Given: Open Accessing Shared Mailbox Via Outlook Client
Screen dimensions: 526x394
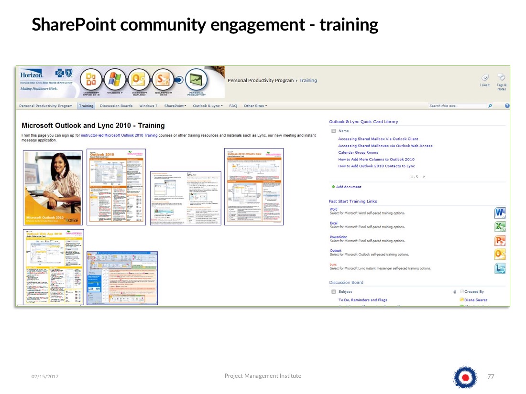Looking at the screenshot, I should 378,138.
